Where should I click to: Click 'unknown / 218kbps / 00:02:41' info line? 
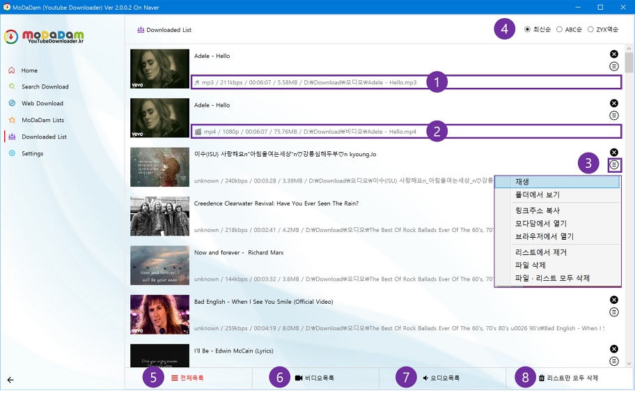click(x=343, y=230)
